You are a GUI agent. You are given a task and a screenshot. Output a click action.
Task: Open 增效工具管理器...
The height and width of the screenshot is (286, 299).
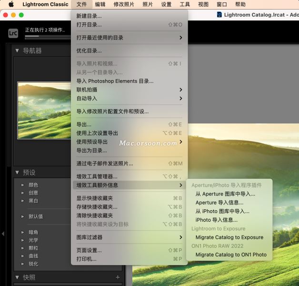(130, 176)
